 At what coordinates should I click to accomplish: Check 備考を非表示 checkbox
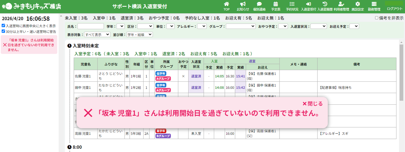(376, 18)
